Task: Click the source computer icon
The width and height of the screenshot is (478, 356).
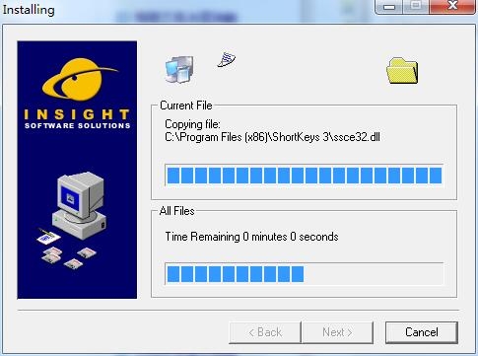Action: (x=179, y=70)
